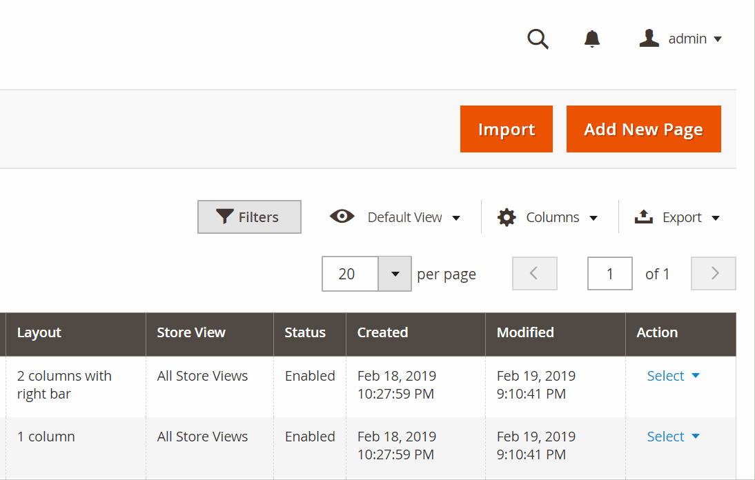Click the eye icon for grid views

pyautogui.click(x=342, y=217)
